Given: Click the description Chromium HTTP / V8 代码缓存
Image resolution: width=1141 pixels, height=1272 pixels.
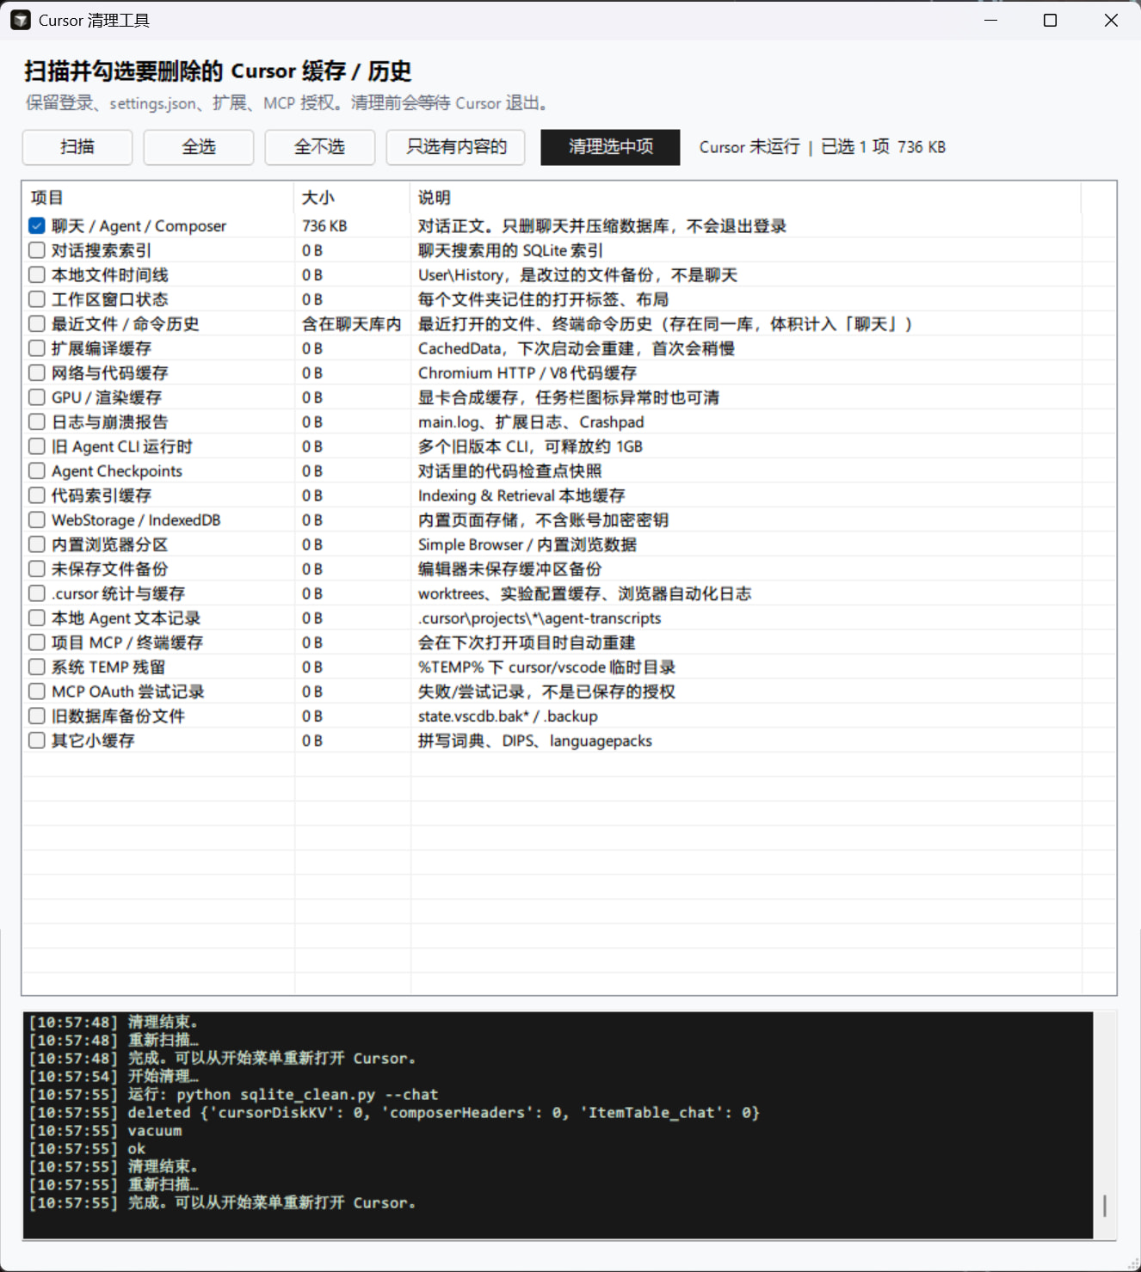Looking at the screenshot, I should 527,373.
